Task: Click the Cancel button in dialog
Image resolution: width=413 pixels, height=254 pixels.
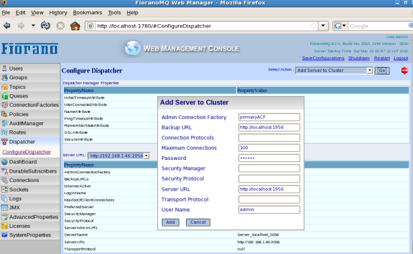Action: tap(198, 222)
